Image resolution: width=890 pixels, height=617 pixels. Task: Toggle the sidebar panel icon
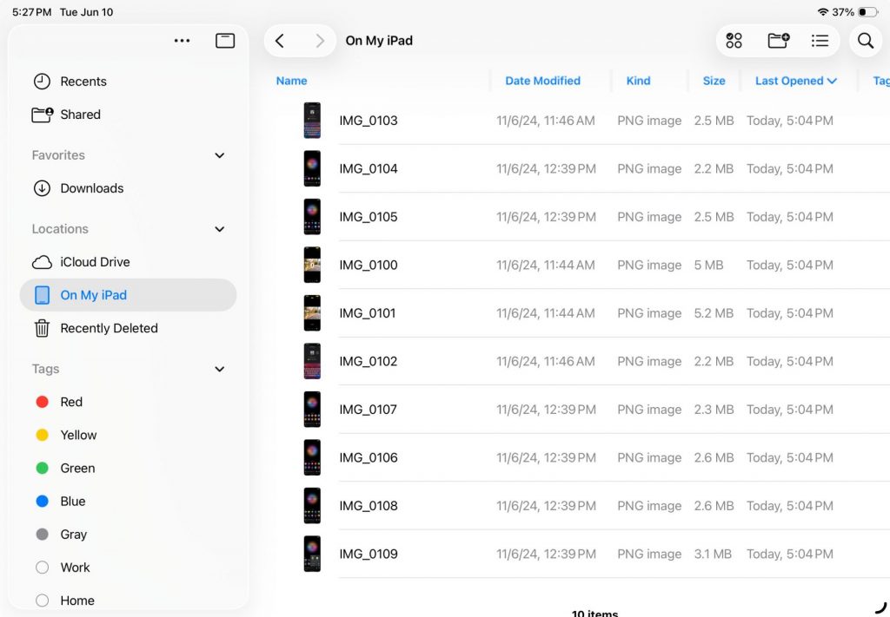pos(225,41)
